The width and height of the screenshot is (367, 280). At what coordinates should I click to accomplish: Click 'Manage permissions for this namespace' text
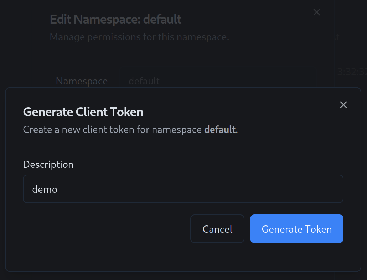point(140,37)
